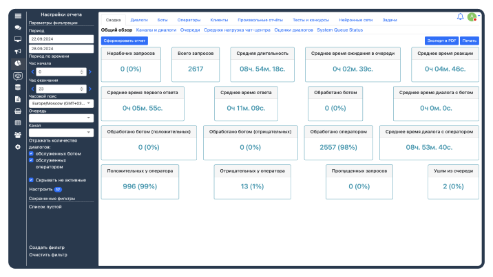Open the megaphone broadcasts icon

tap(18, 51)
